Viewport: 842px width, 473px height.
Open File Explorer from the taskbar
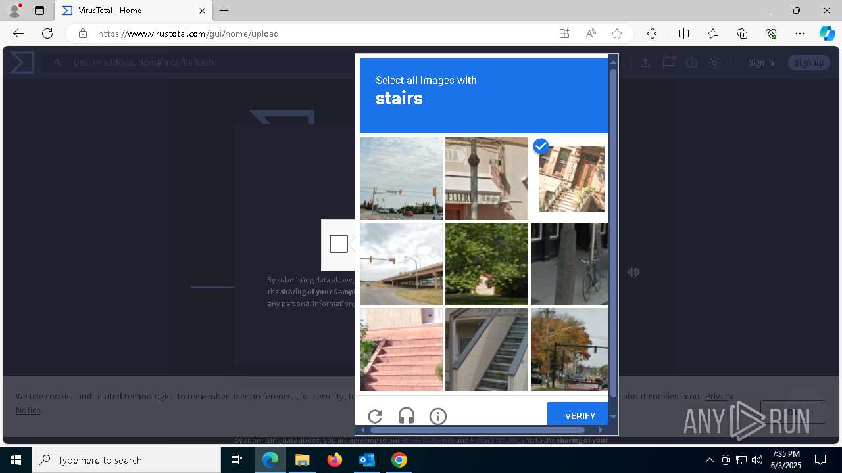pyautogui.click(x=302, y=460)
